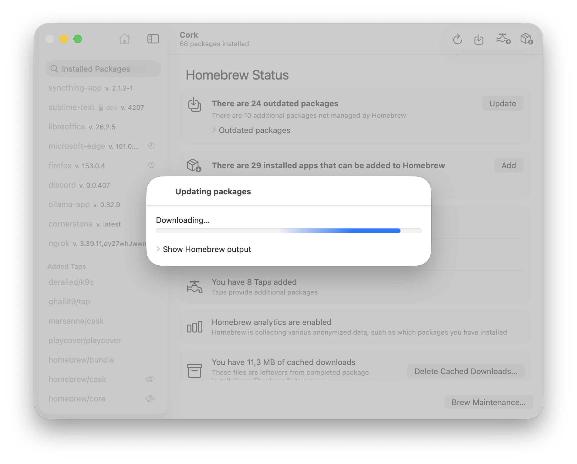Click the Add button for installed apps
Image resolution: width=577 pixels, height=464 pixels.
point(508,165)
